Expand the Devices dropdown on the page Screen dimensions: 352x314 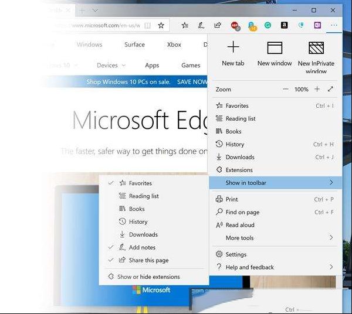111,65
